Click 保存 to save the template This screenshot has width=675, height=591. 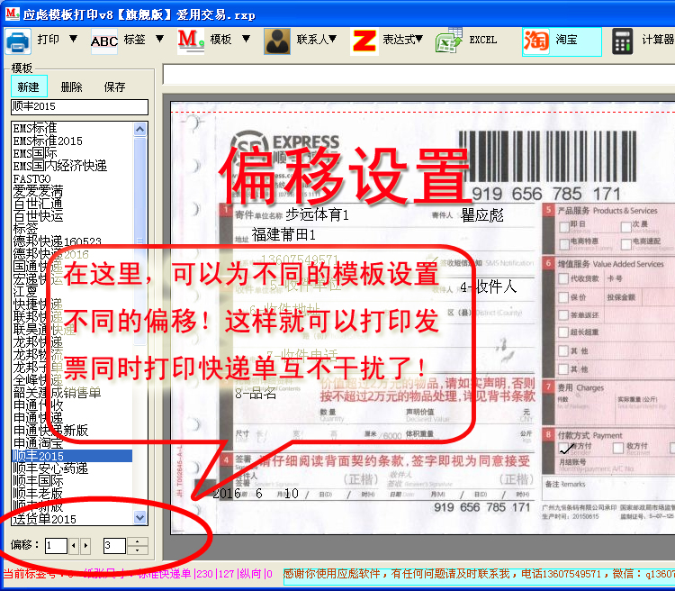(x=114, y=87)
